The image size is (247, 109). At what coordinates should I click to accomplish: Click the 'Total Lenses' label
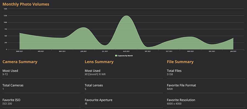point(94,85)
